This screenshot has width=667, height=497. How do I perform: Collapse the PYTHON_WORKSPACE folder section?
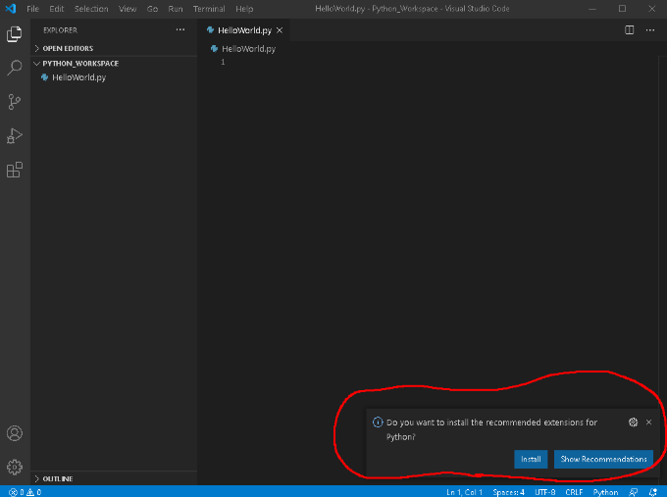(x=114, y=64)
